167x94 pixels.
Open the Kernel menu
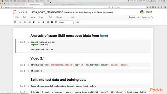pyautogui.click(x=59, y=17)
